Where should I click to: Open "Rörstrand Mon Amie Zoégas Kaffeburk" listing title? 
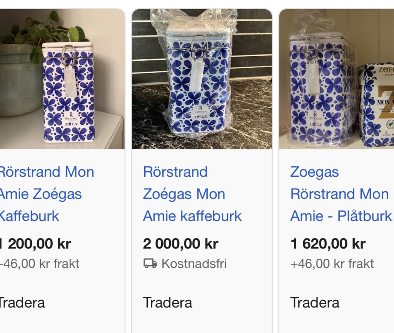[x=46, y=194]
